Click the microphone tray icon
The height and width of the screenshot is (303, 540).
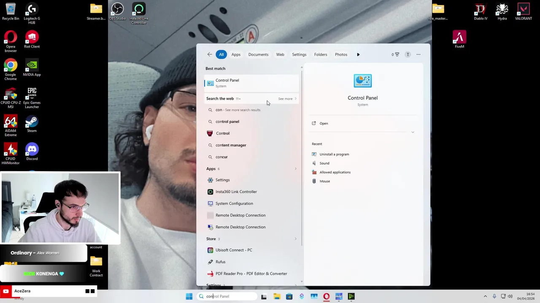pos(494,296)
